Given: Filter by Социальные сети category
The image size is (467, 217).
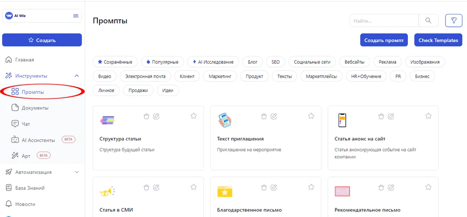Looking at the screenshot, I should pos(312,62).
